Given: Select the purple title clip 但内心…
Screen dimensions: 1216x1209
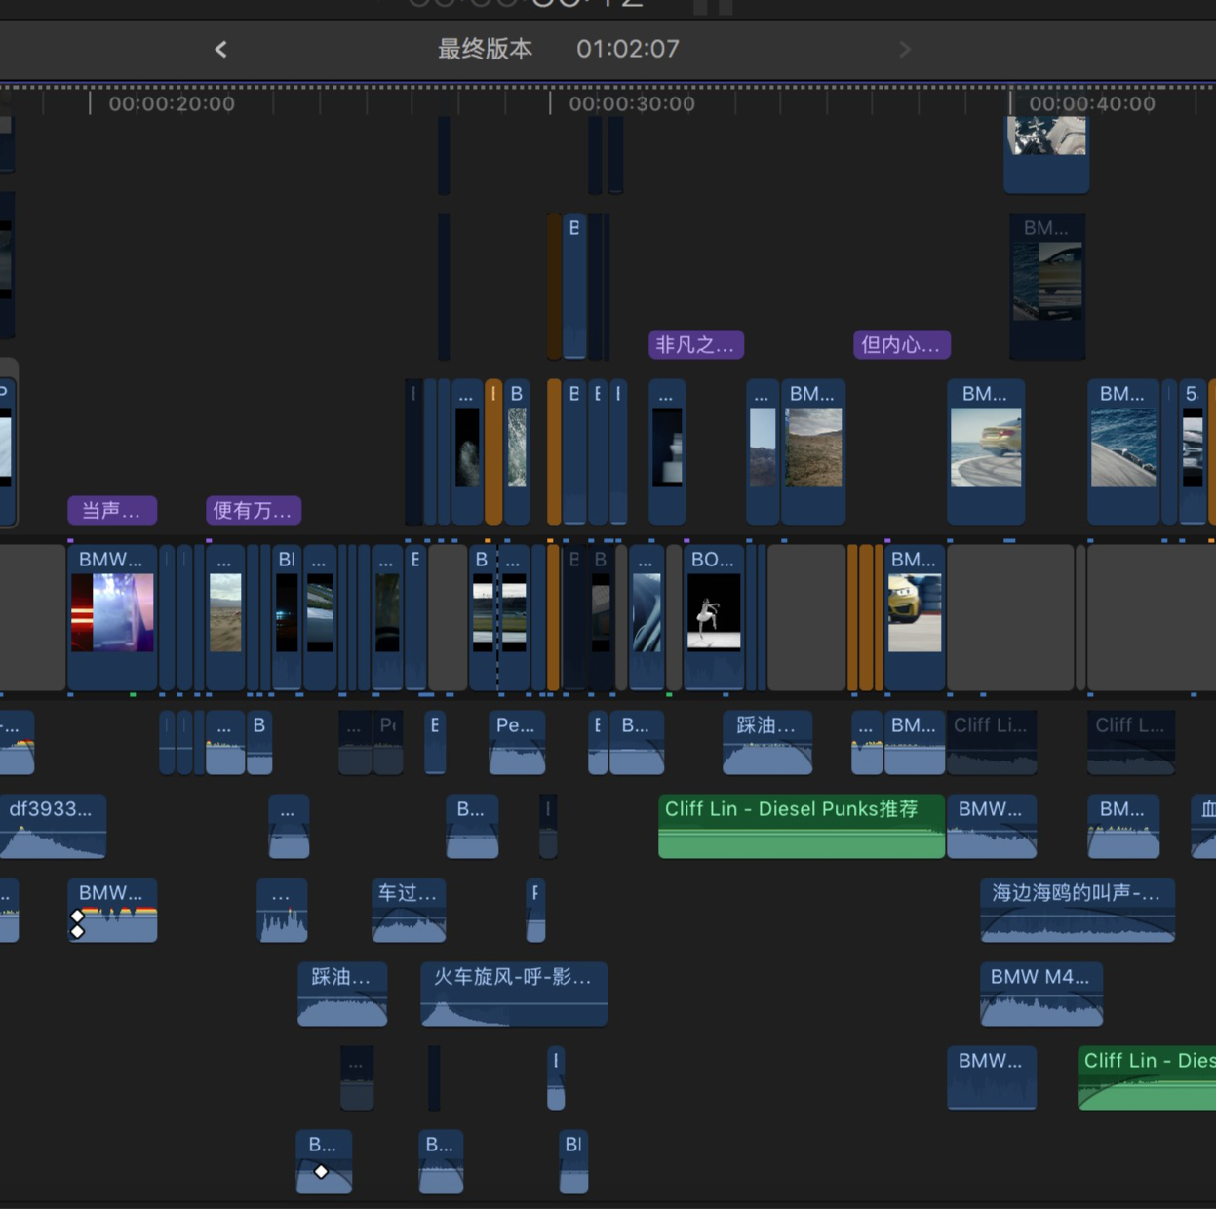Looking at the screenshot, I should click(902, 344).
